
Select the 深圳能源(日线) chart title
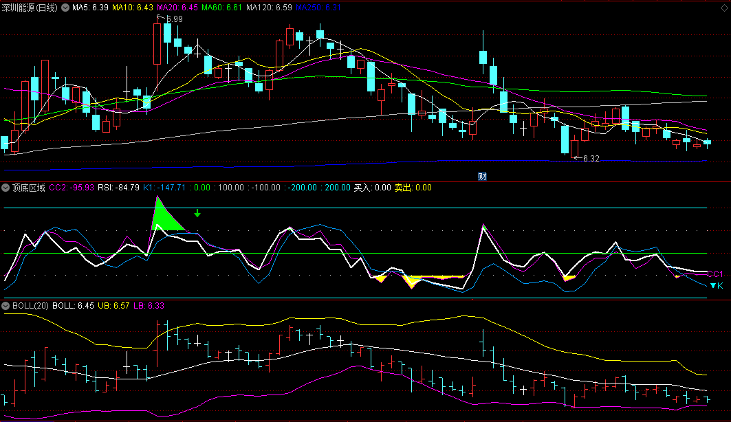tap(30, 8)
